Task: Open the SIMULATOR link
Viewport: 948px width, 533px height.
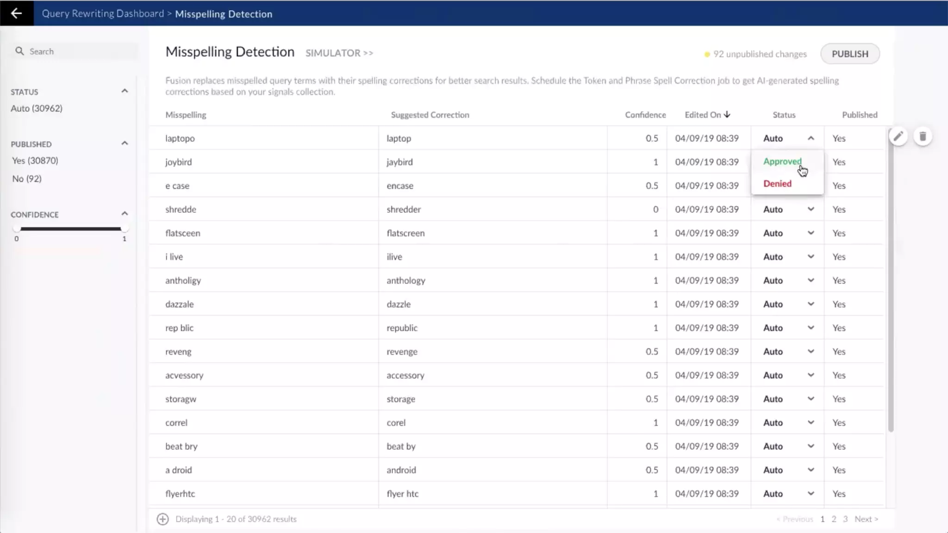Action: click(x=339, y=53)
